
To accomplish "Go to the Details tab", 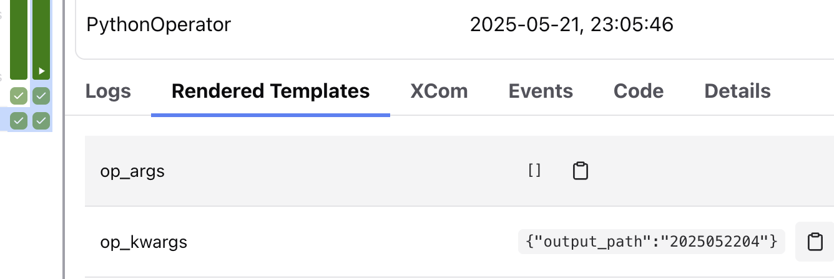I will click(737, 91).
